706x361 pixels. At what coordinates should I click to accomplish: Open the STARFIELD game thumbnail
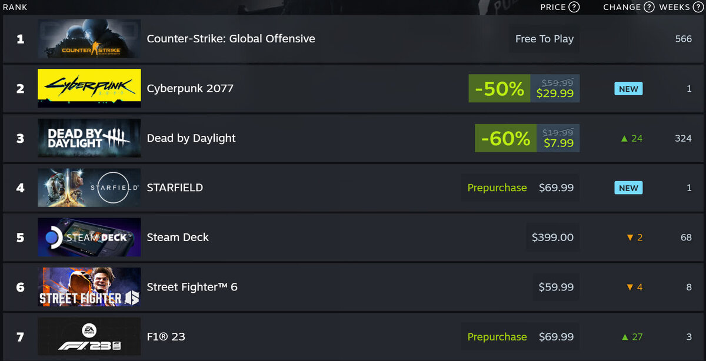[89, 188]
